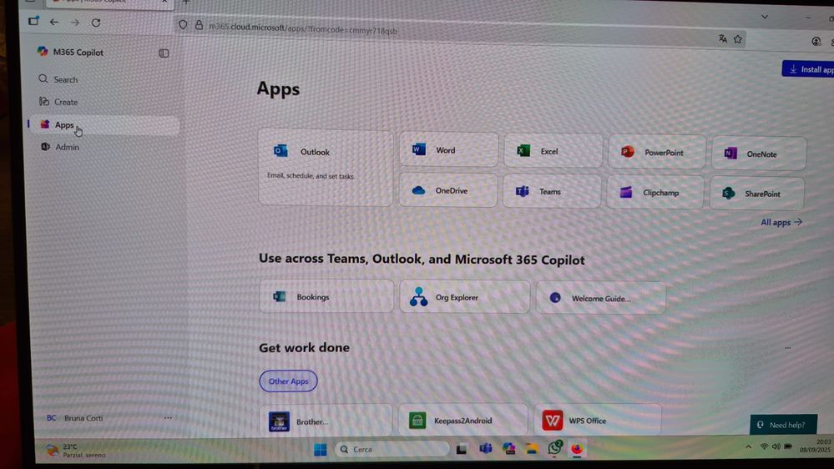The width and height of the screenshot is (834, 469).
Task: Open the Bookings app card
Action: (326, 296)
